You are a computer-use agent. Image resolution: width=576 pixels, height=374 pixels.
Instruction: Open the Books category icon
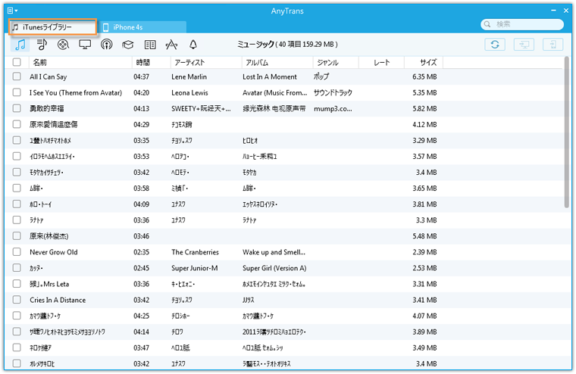click(150, 45)
